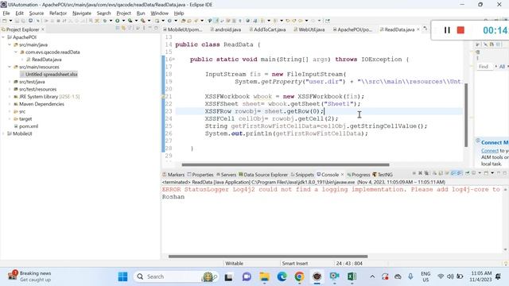Click Link with Editor icon in Project Explorer
Image resolution: width=509 pixels, height=286 pixels.
coord(123,29)
